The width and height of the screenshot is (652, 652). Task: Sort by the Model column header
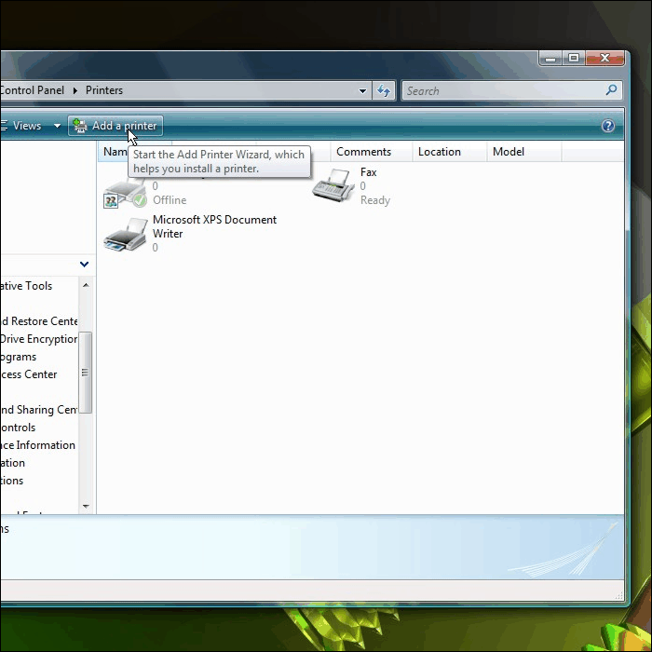pyautogui.click(x=509, y=152)
